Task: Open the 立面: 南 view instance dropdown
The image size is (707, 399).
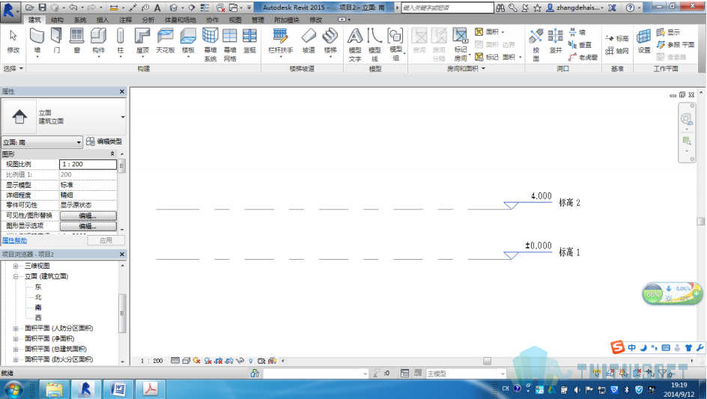Action: tap(42, 142)
